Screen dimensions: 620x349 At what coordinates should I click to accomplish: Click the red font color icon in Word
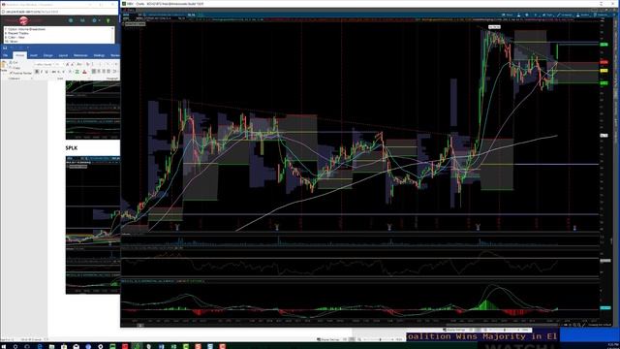point(84,72)
